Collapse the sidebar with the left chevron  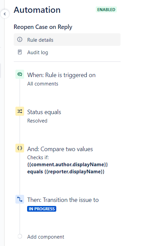[5, 14]
